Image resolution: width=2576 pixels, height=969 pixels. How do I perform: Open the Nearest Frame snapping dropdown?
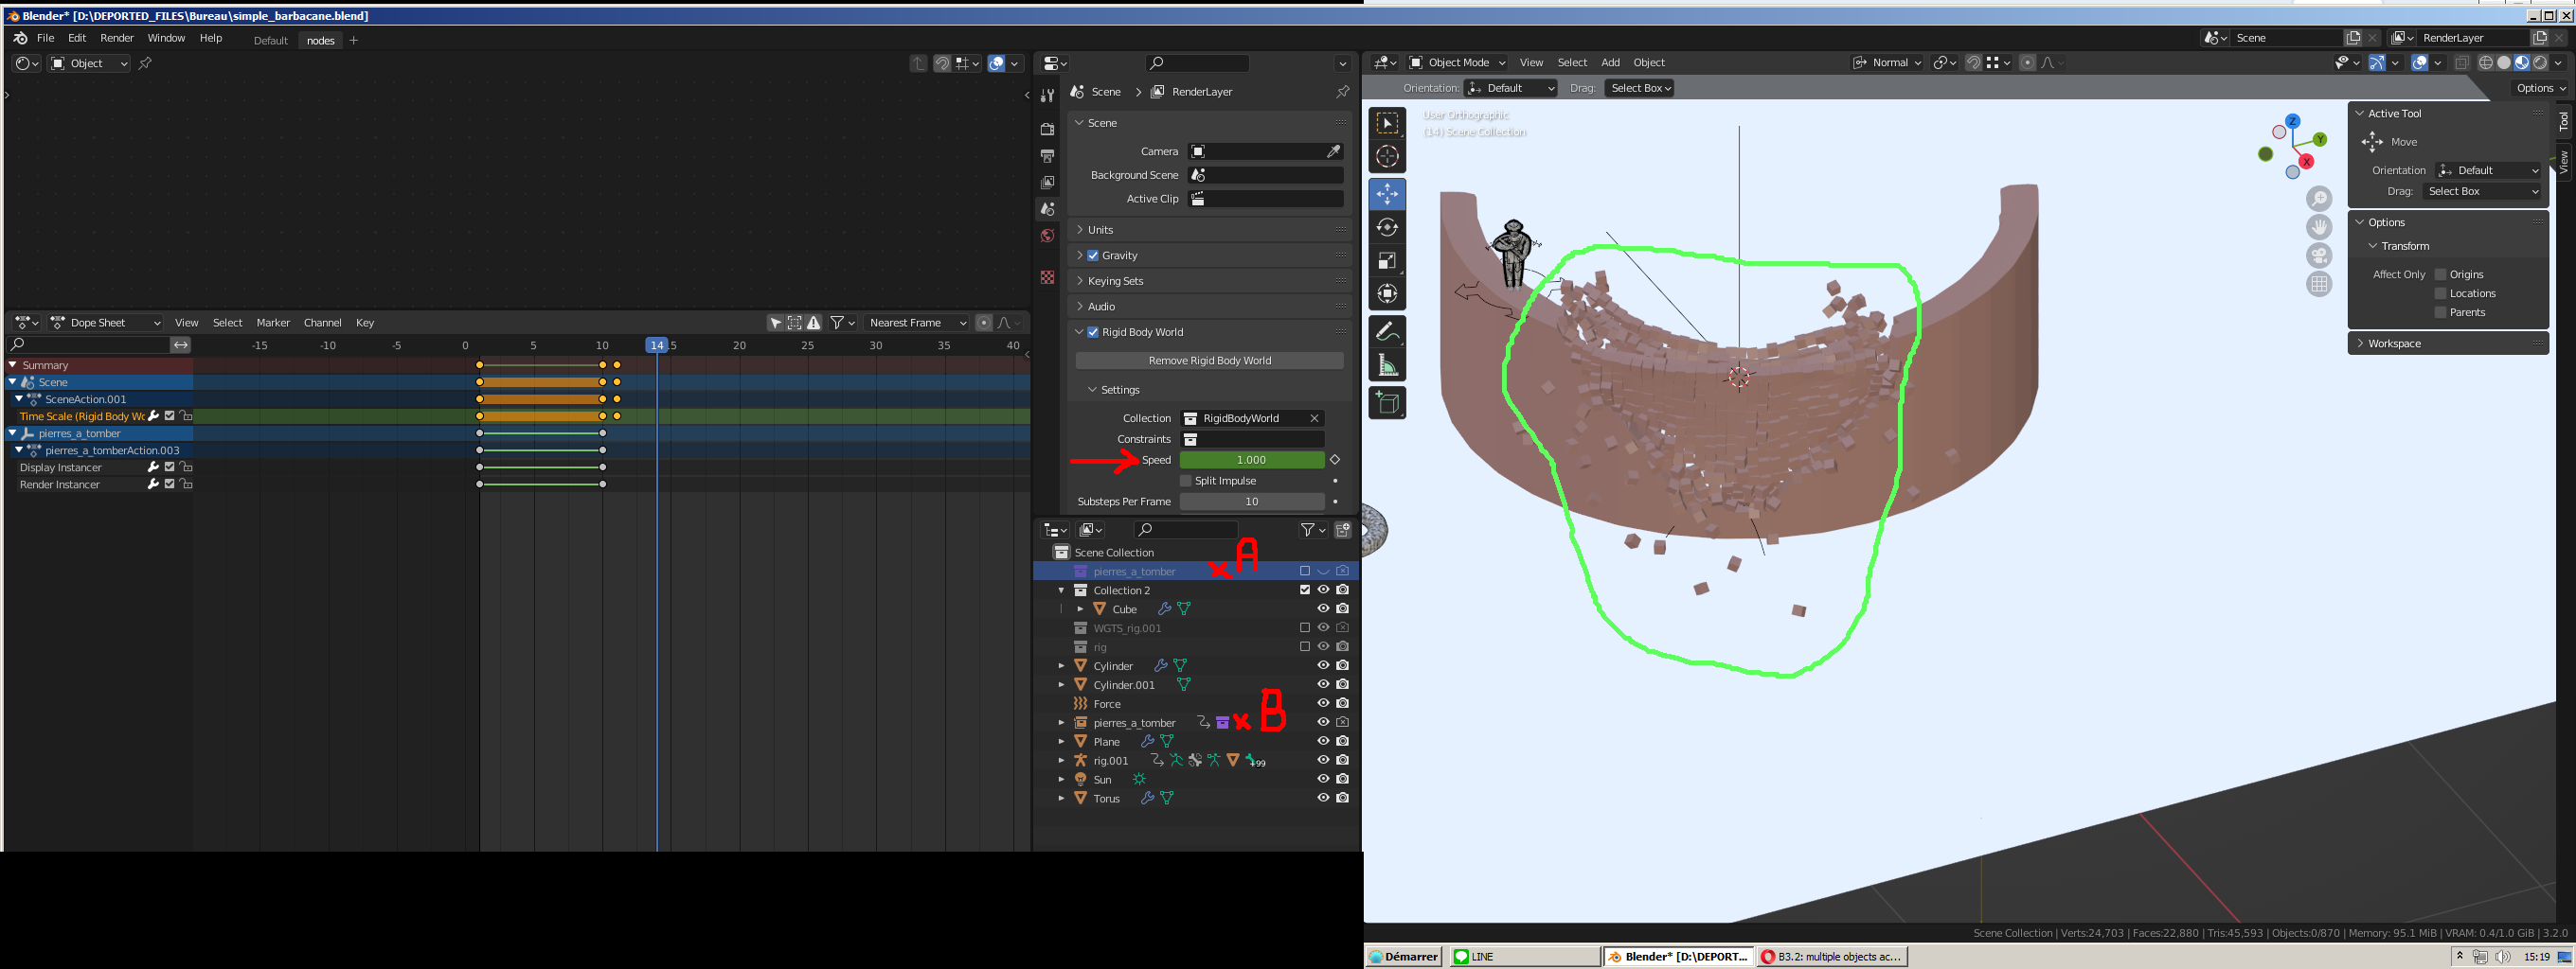click(x=917, y=323)
